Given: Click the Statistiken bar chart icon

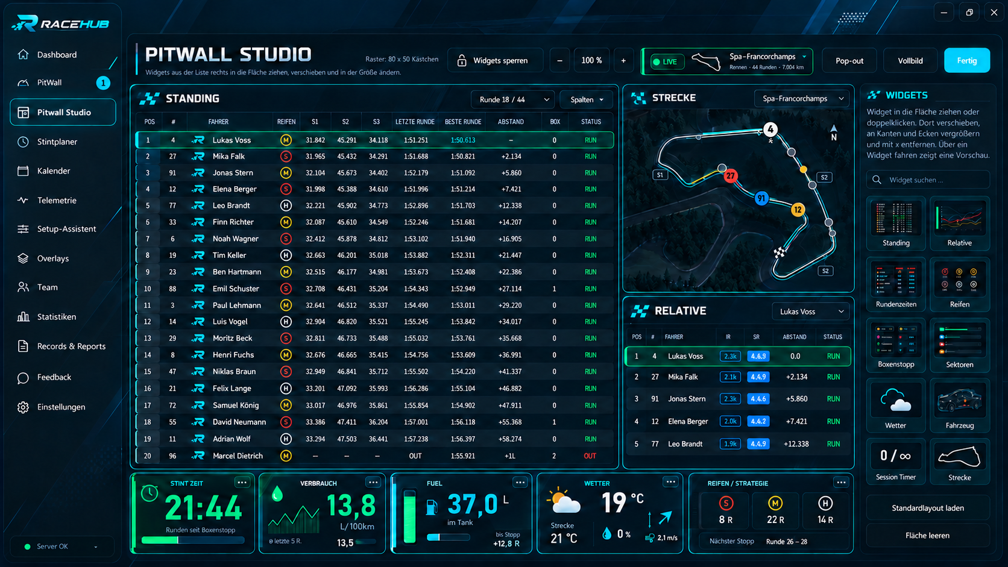Looking at the screenshot, I should (23, 317).
